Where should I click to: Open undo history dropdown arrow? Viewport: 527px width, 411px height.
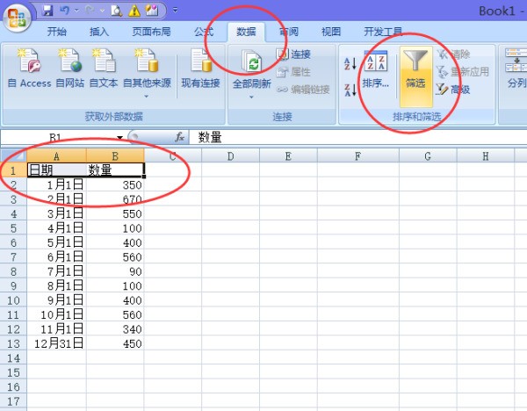tap(76, 11)
